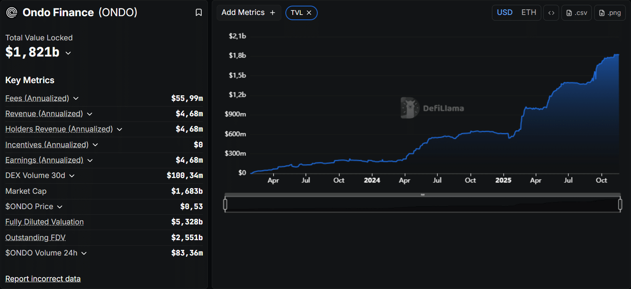Click the Fully Diluted Valuation label
This screenshot has width=631, height=289.
[44, 222]
